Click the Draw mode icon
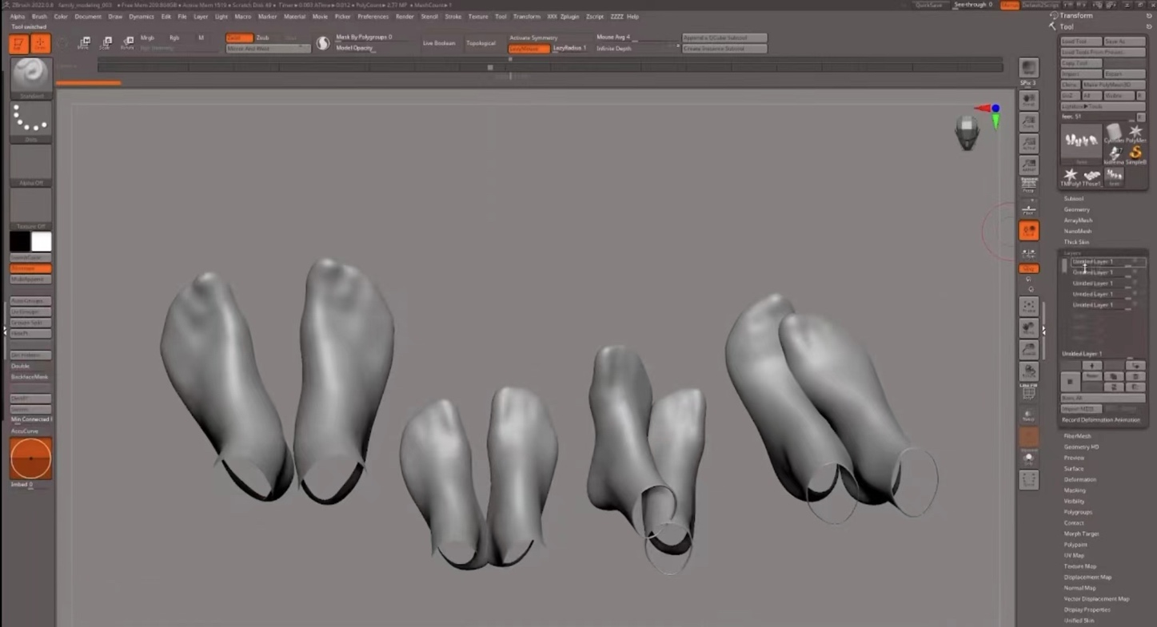Image resolution: width=1157 pixels, height=627 pixels. pyautogui.click(x=40, y=45)
